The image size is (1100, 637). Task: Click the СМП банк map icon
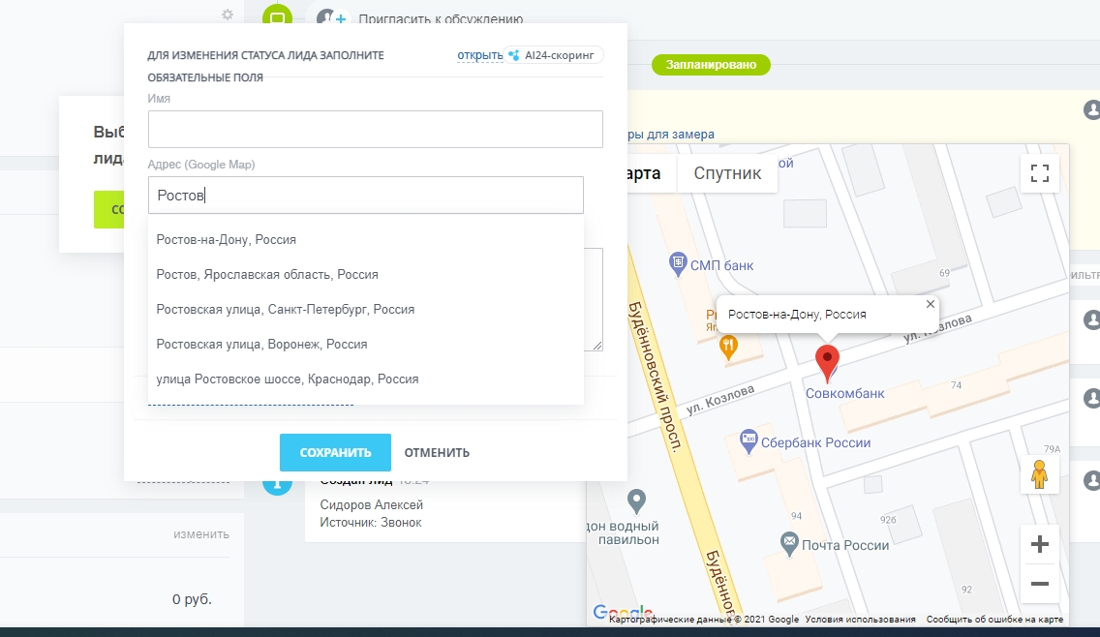coord(678,263)
